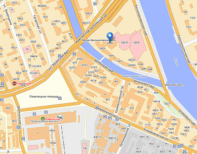Select round pink building 52С13
Viewport: 197px width, 154px height.
point(125,42)
